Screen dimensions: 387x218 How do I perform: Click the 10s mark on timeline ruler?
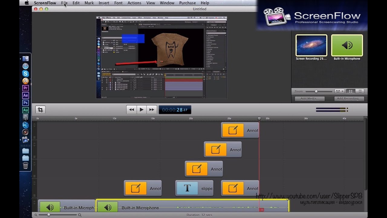coord(114,118)
